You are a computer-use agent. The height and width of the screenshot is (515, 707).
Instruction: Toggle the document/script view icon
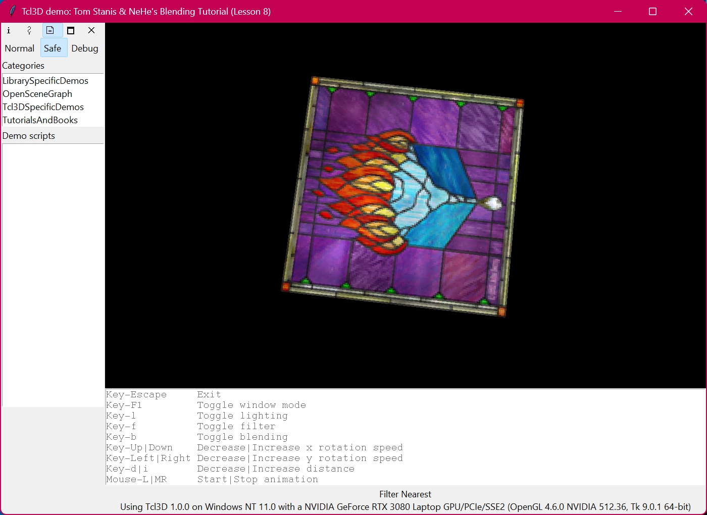(x=50, y=30)
